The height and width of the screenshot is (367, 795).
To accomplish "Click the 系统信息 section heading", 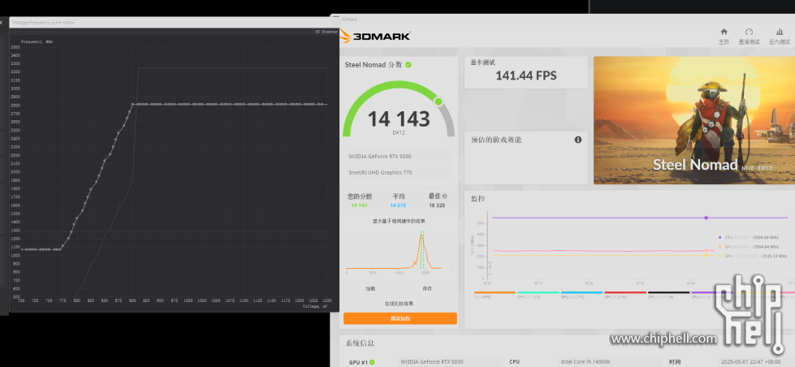I will tap(360, 343).
